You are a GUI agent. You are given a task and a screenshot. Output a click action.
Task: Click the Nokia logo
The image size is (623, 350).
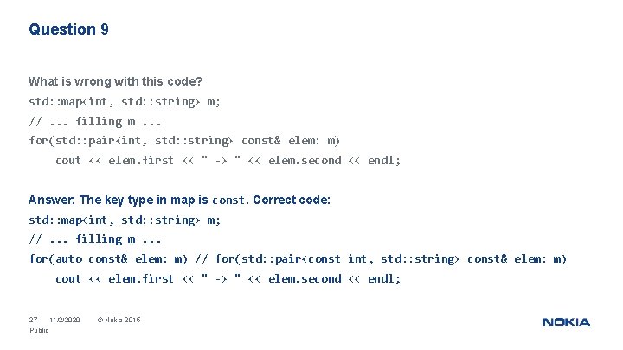point(566,322)
